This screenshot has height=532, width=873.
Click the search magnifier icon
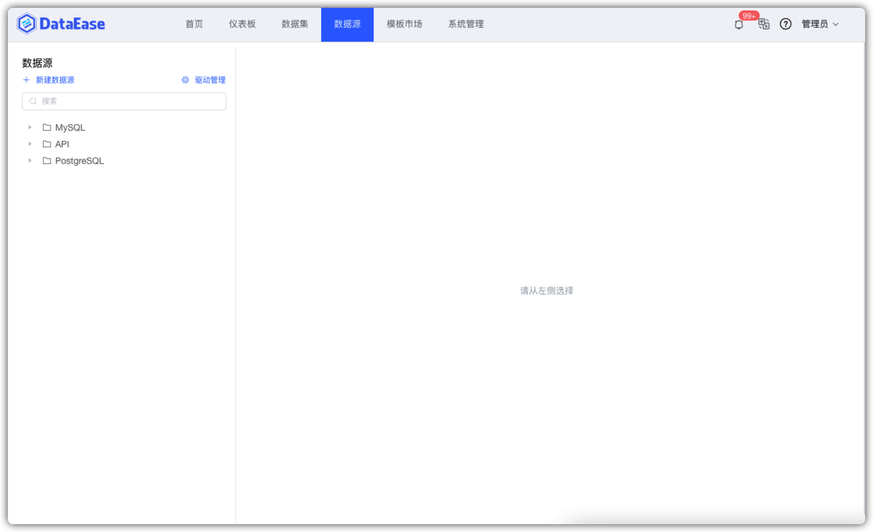point(33,101)
